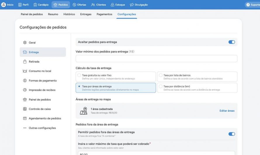Select Taxa por áreas de entrega radio

(x=79, y=86)
